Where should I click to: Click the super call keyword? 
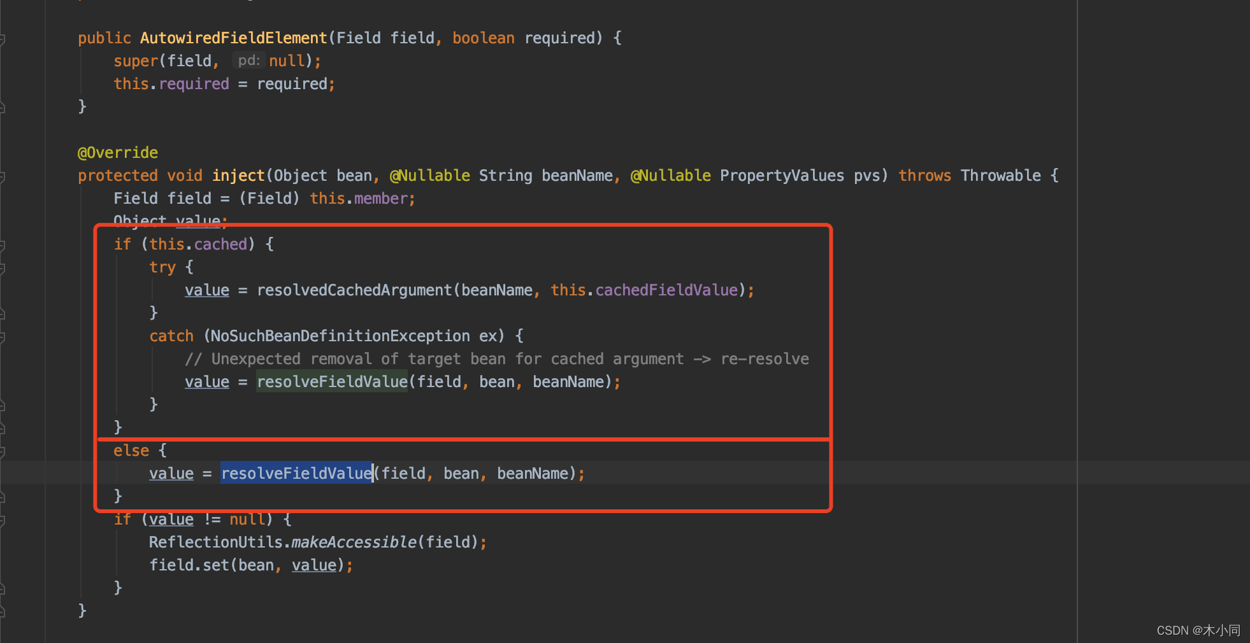click(136, 61)
